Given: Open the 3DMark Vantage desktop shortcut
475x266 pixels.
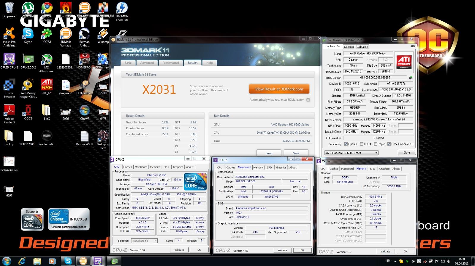Looking at the screenshot, I should pos(66,37).
